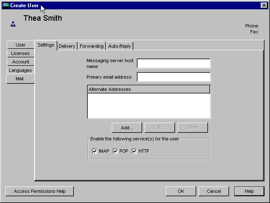The image size is (270, 203).
Task: Click the Alternate Addresses column header
Action: (x=149, y=89)
